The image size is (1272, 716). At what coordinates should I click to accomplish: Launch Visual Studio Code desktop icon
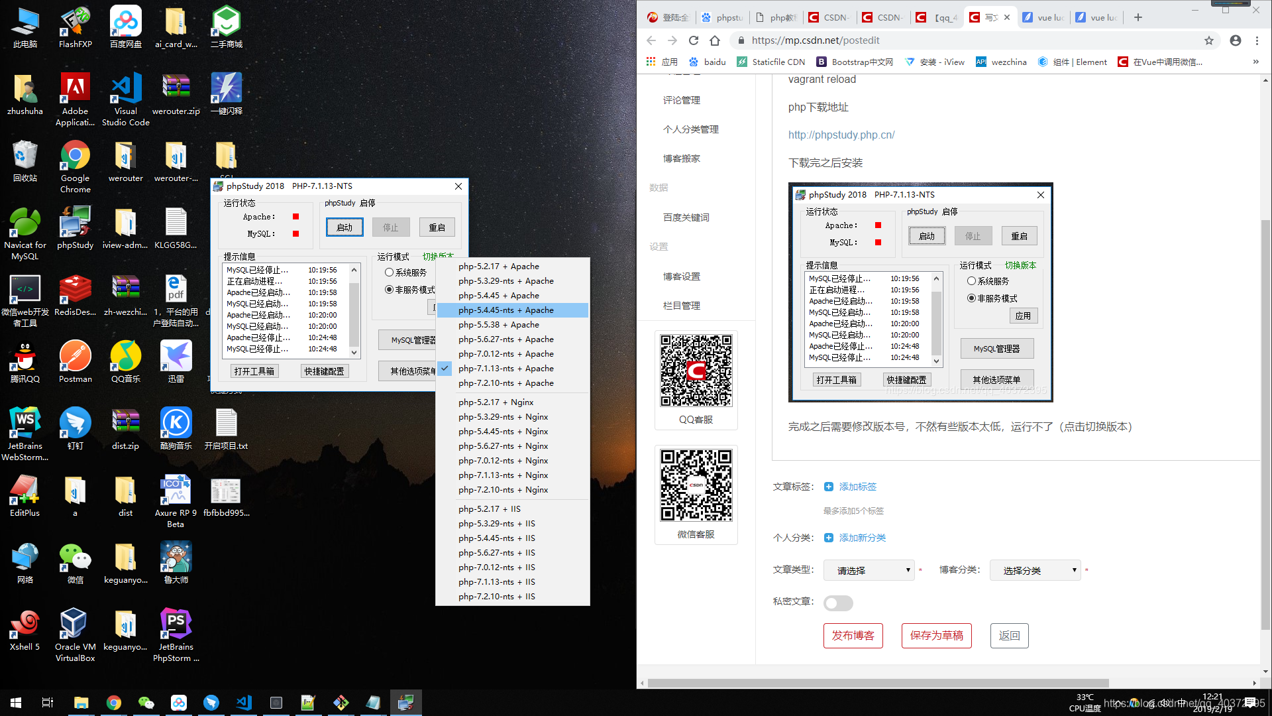pyautogui.click(x=125, y=89)
